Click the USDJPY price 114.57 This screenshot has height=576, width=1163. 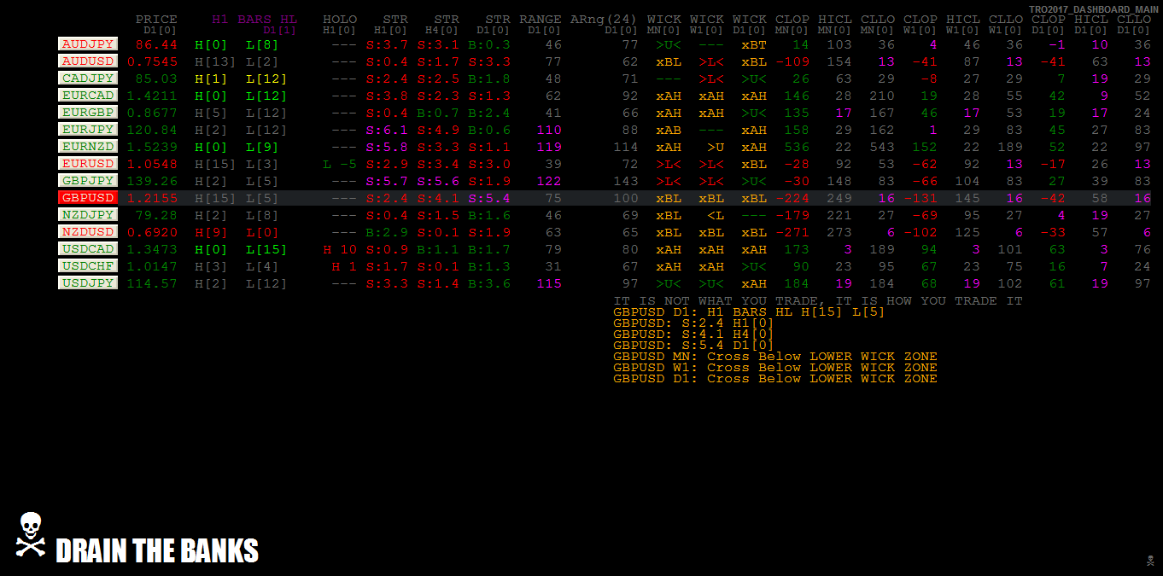click(152, 283)
